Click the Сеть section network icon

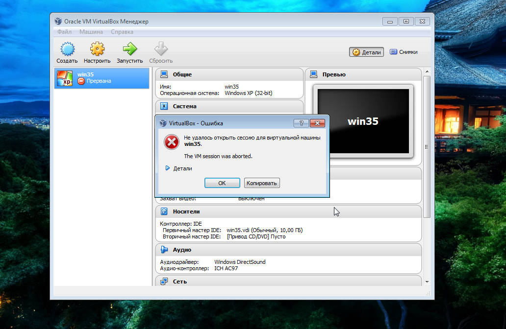coord(164,282)
